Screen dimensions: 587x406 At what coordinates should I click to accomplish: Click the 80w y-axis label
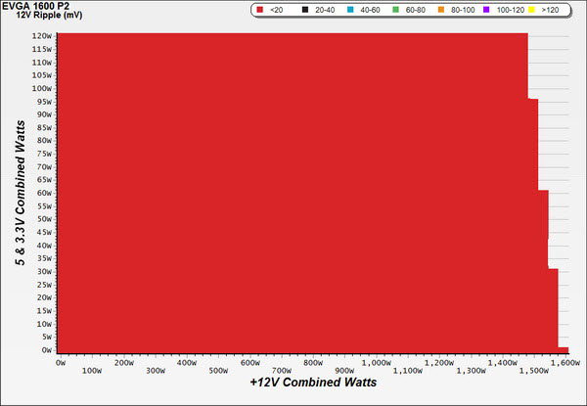coord(44,141)
